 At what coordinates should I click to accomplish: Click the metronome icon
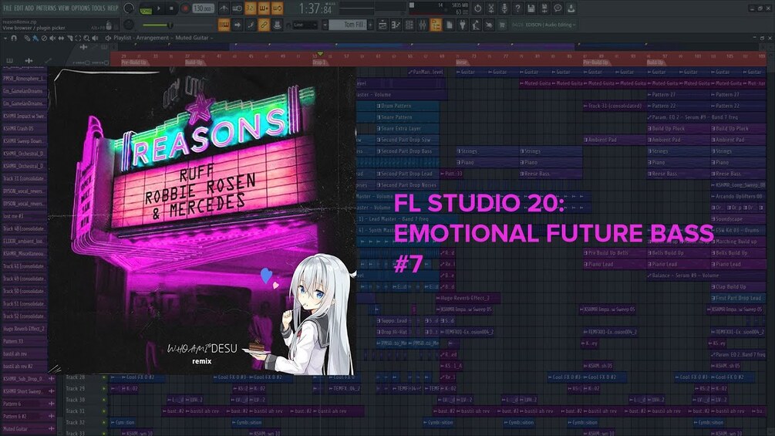(224, 8)
